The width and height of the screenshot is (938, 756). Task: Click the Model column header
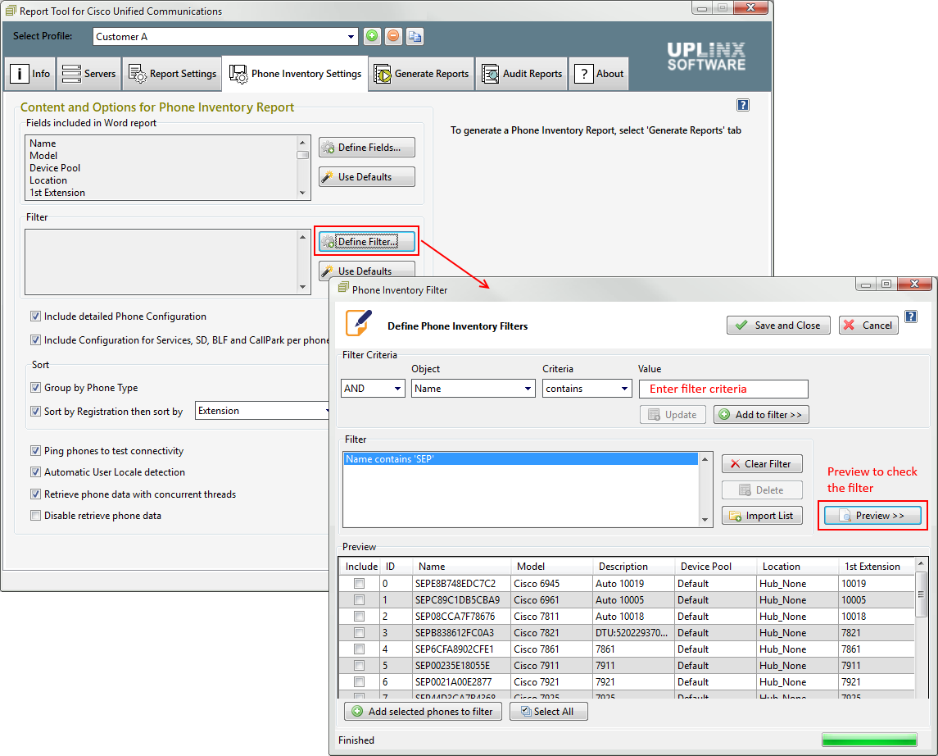tap(551, 567)
